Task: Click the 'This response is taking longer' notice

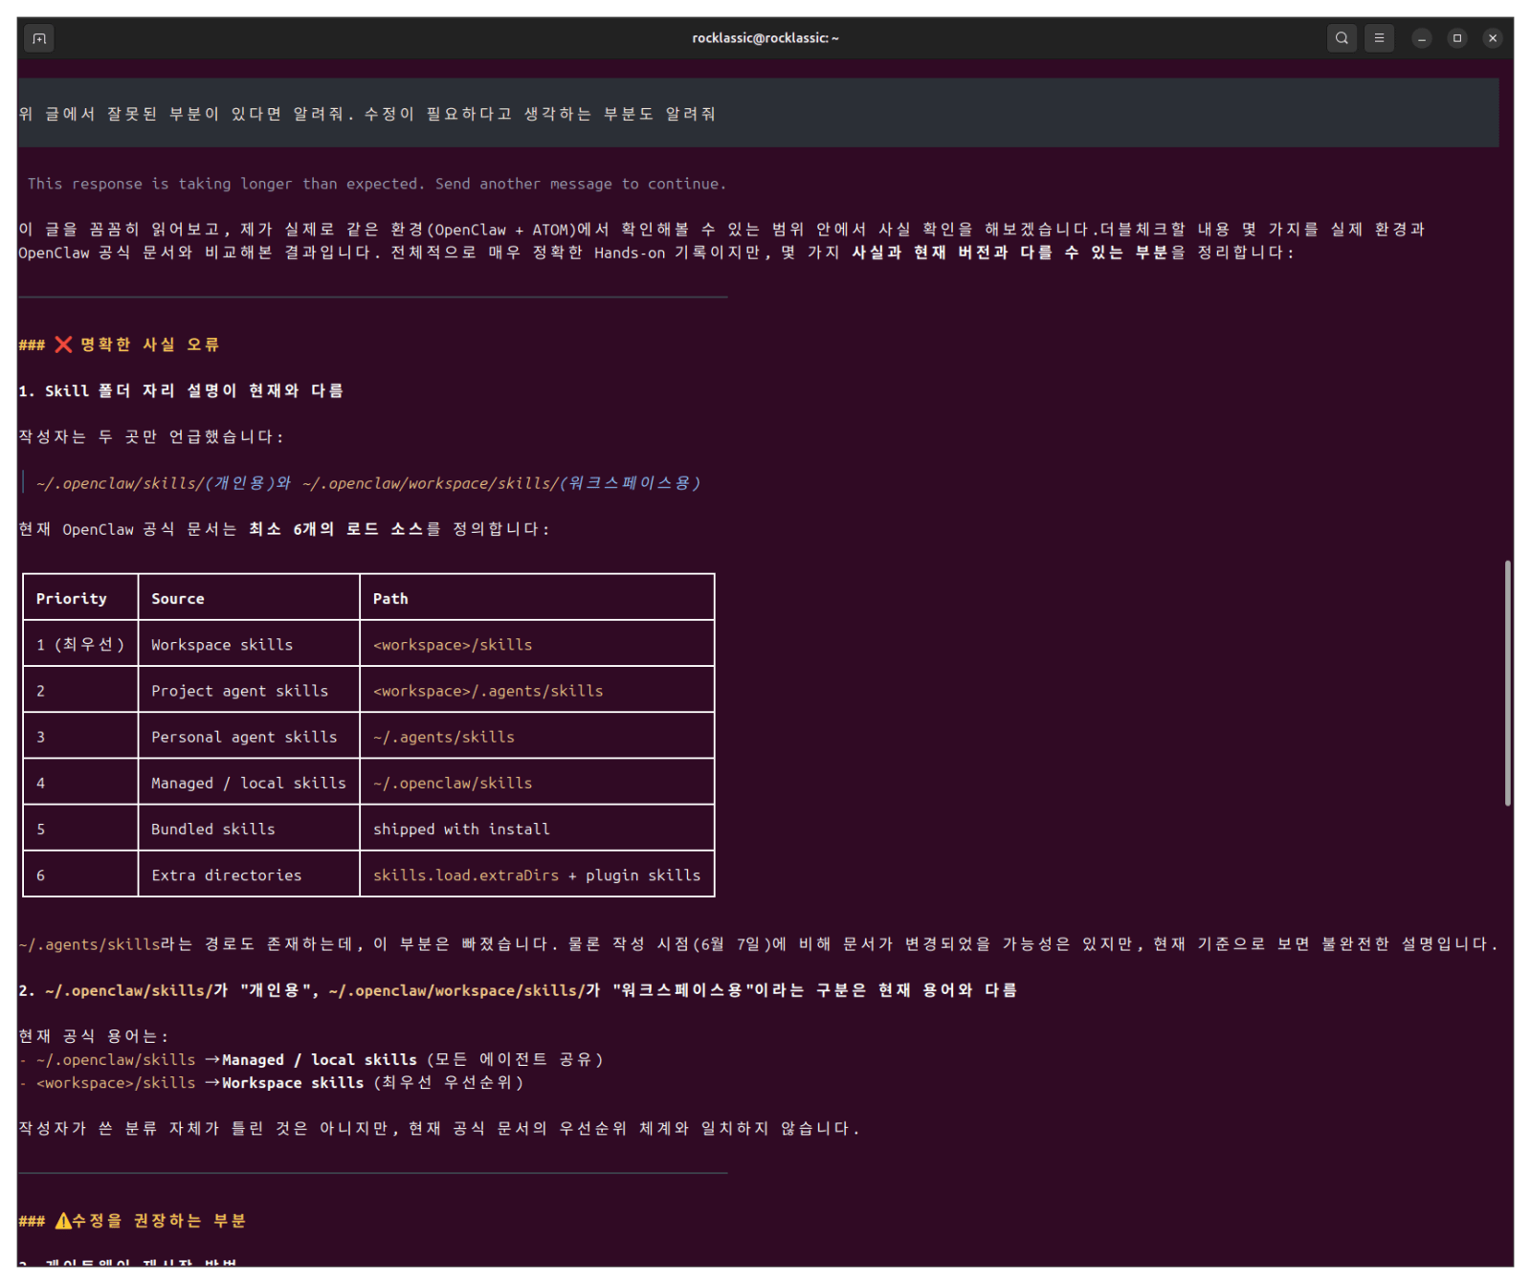Action: click(x=376, y=184)
